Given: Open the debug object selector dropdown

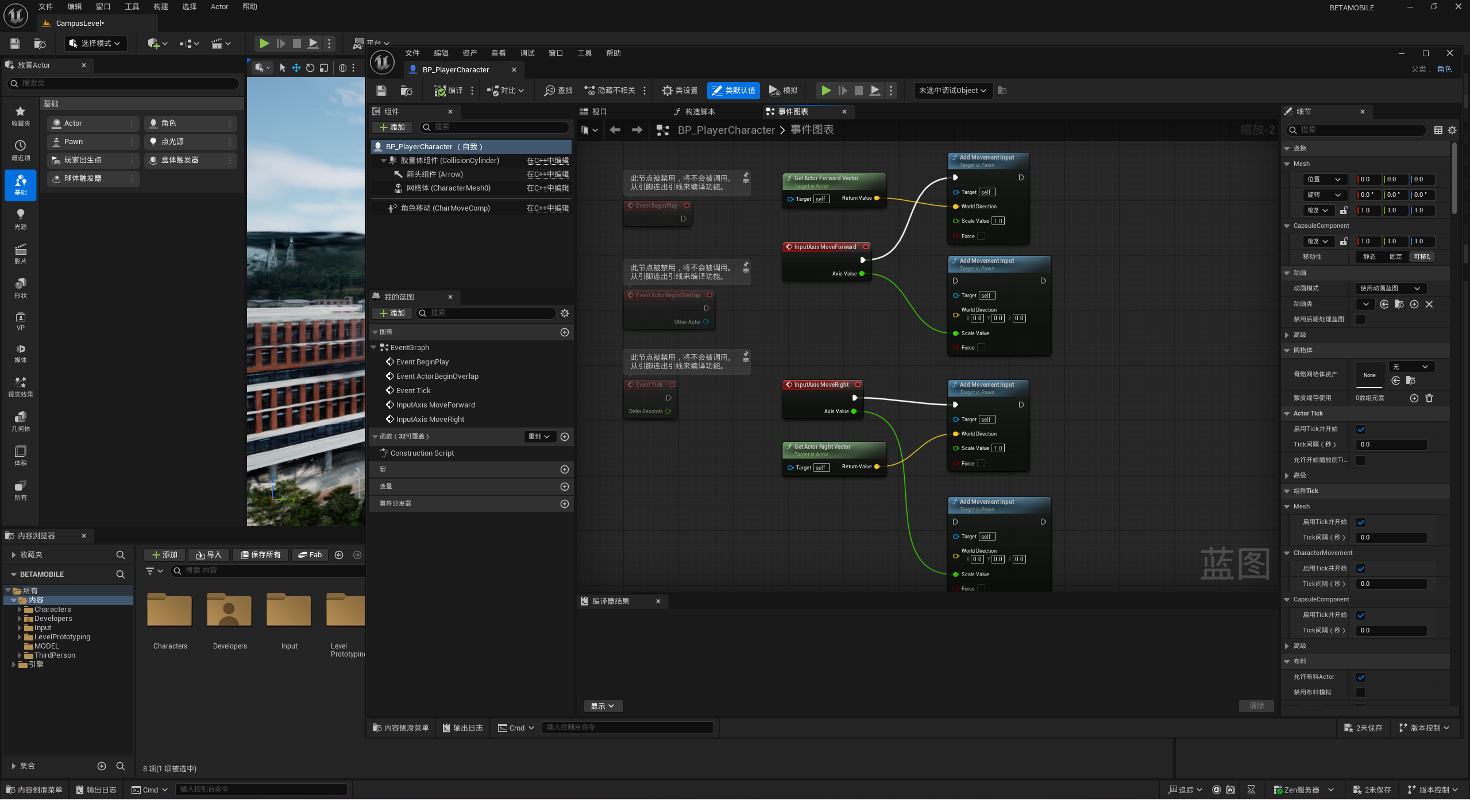Looking at the screenshot, I should coord(953,91).
